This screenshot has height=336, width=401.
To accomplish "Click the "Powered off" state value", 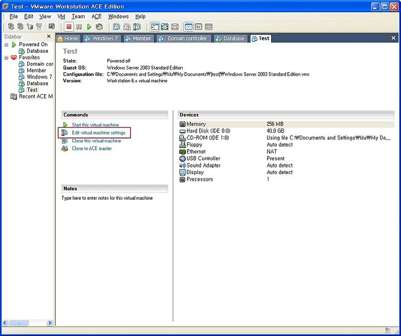I will coord(119,61).
